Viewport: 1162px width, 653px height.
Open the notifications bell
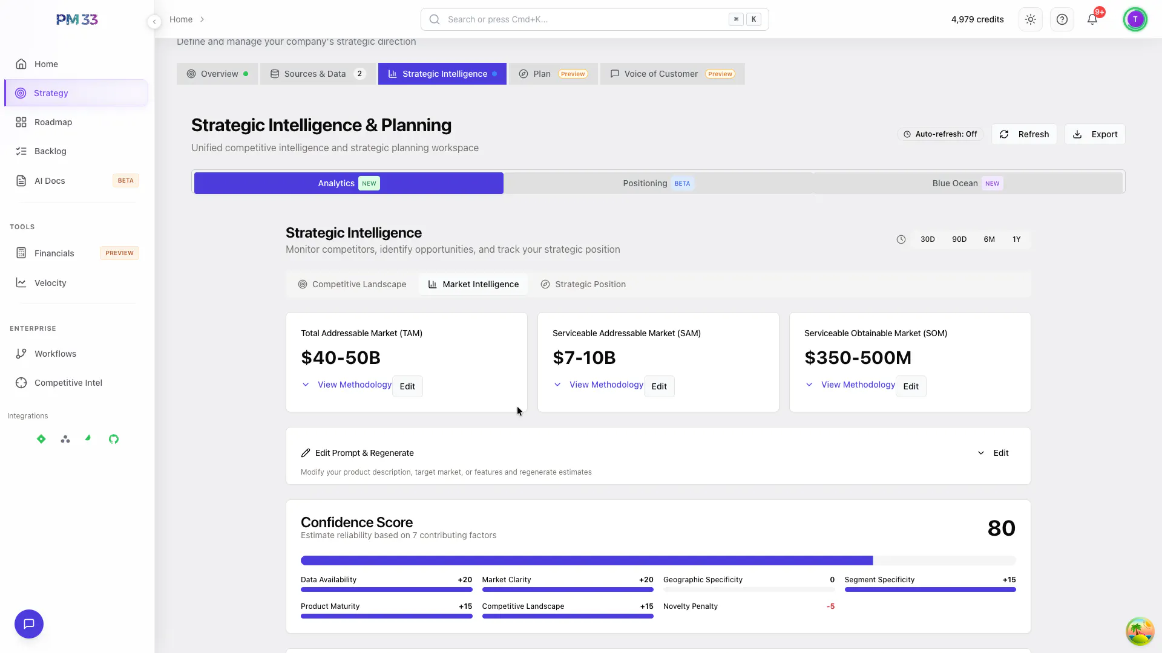click(1092, 19)
